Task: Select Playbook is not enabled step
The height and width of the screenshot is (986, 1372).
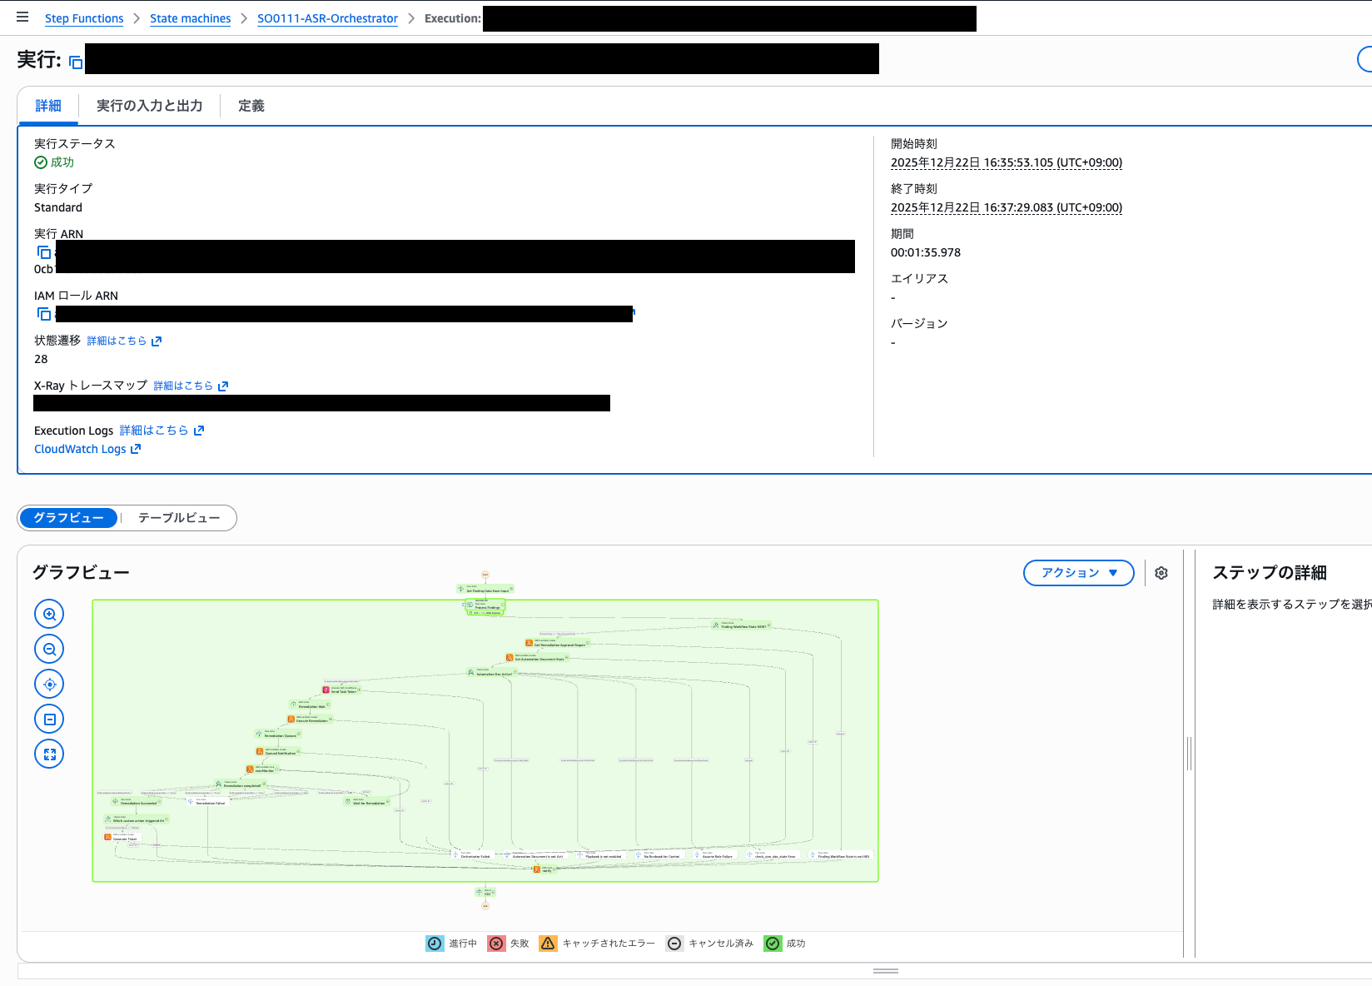Action: pyautogui.click(x=600, y=855)
